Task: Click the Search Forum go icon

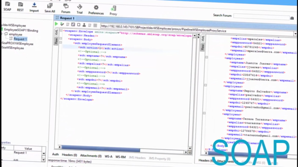Action: (x=292, y=18)
